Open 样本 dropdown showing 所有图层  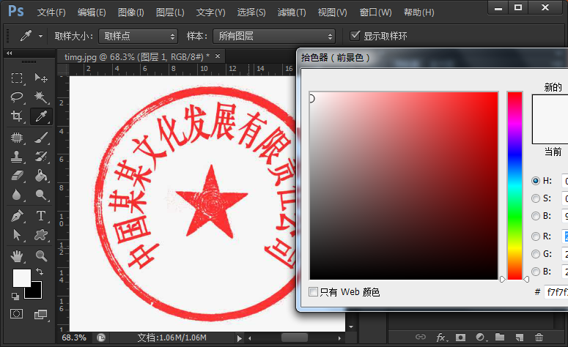point(274,36)
